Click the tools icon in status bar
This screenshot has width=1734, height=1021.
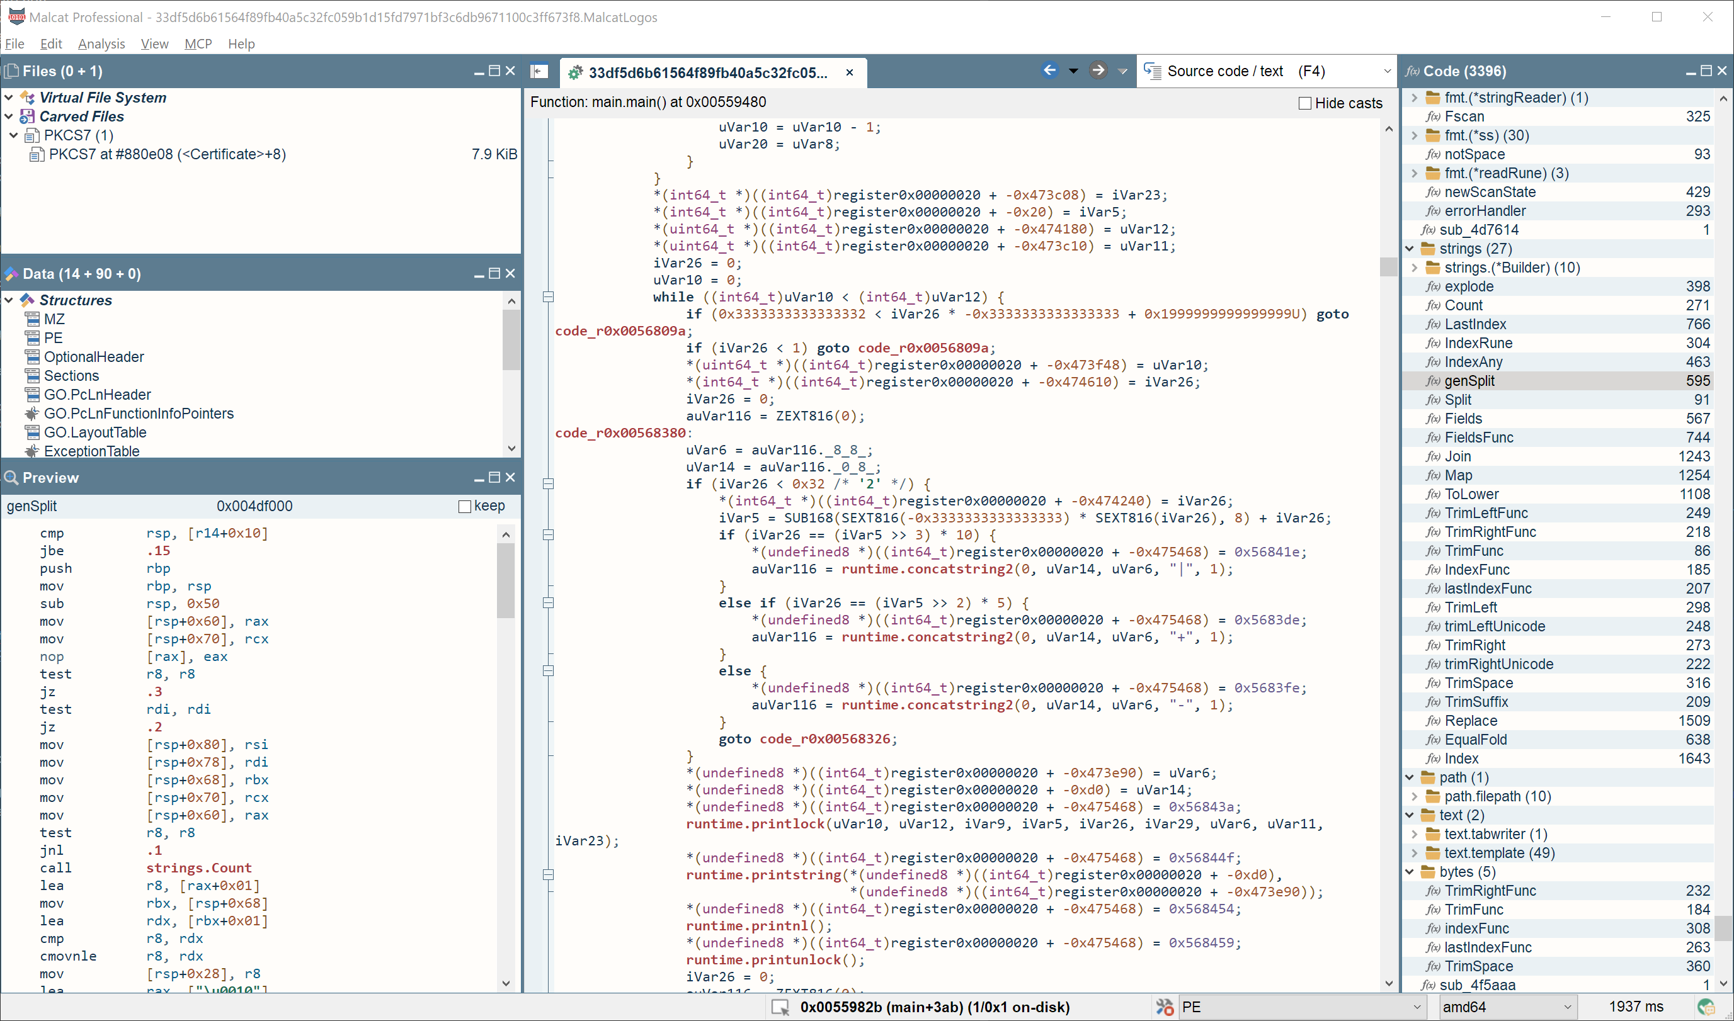(x=1165, y=1007)
